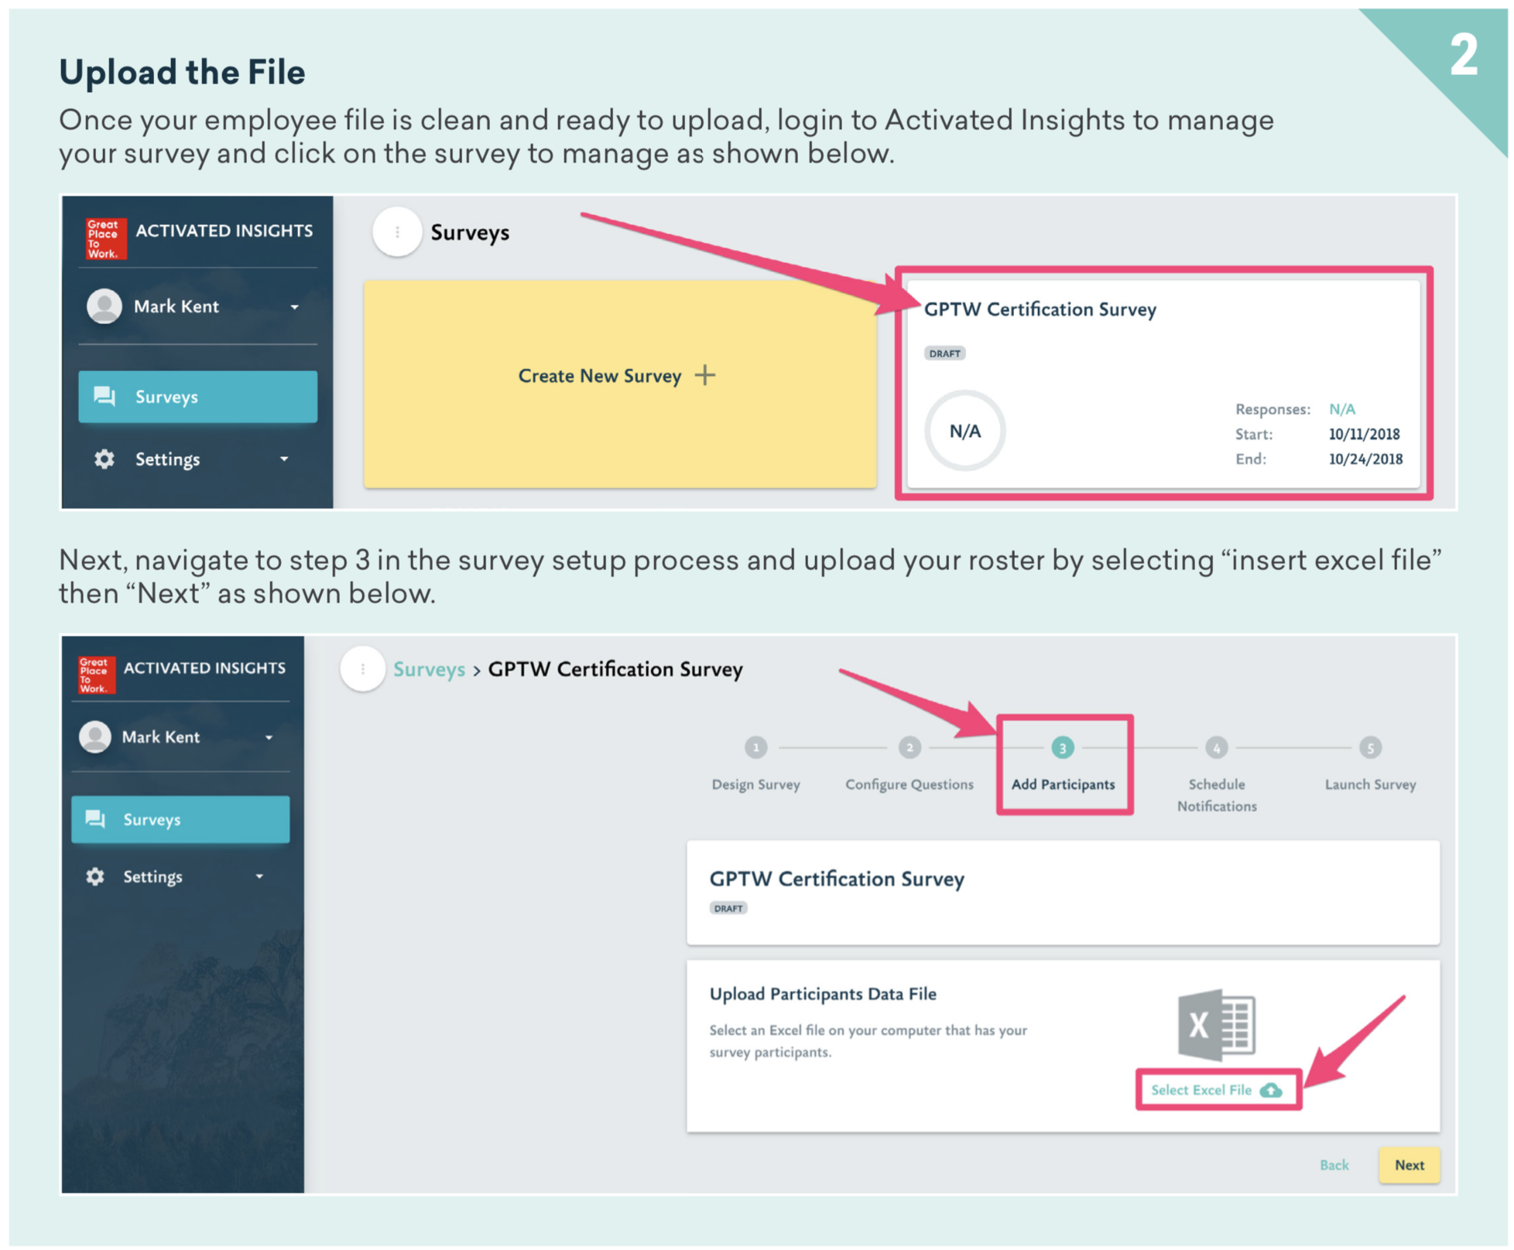Click the gear icon next to Settings in lower sidebar
Viewport: 1514px width, 1250px height.
95,876
